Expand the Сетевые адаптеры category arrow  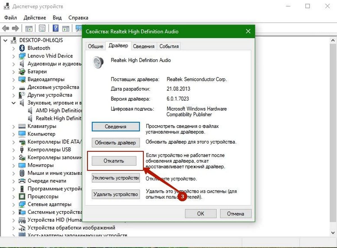[x=13, y=204]
